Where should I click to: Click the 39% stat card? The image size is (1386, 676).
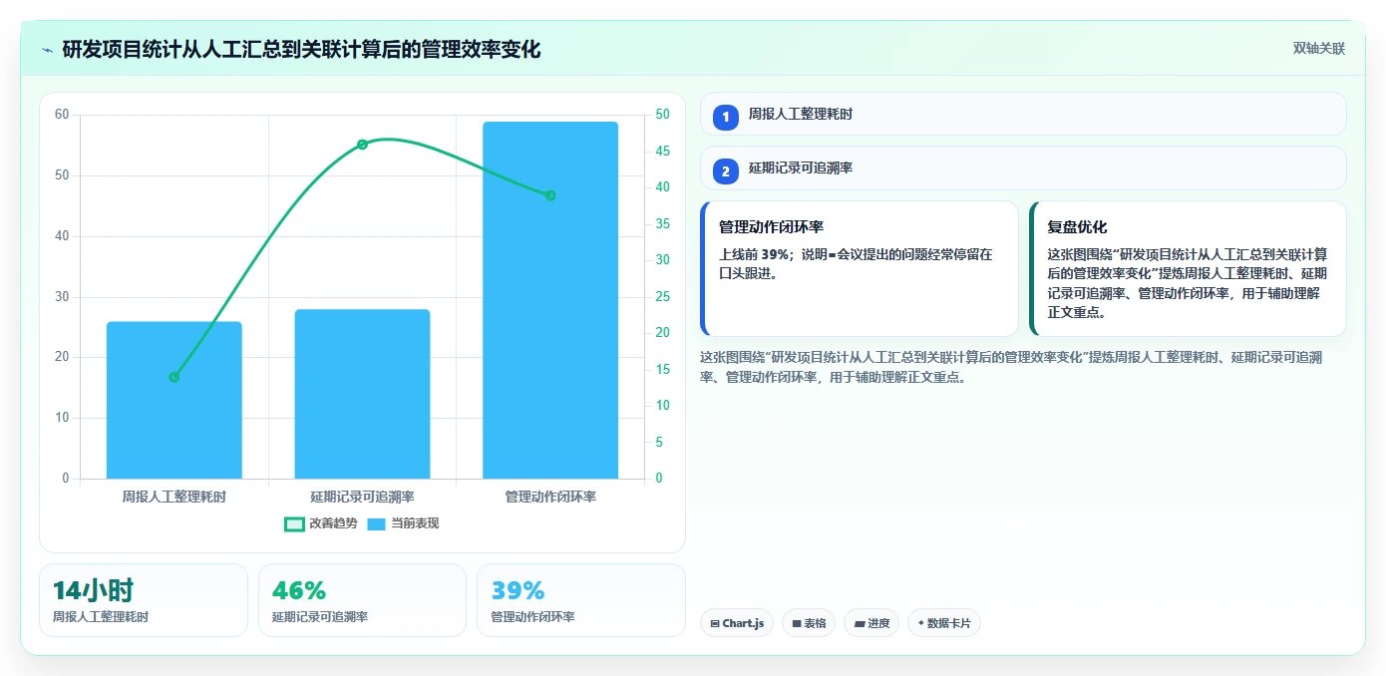pos(581,600)
